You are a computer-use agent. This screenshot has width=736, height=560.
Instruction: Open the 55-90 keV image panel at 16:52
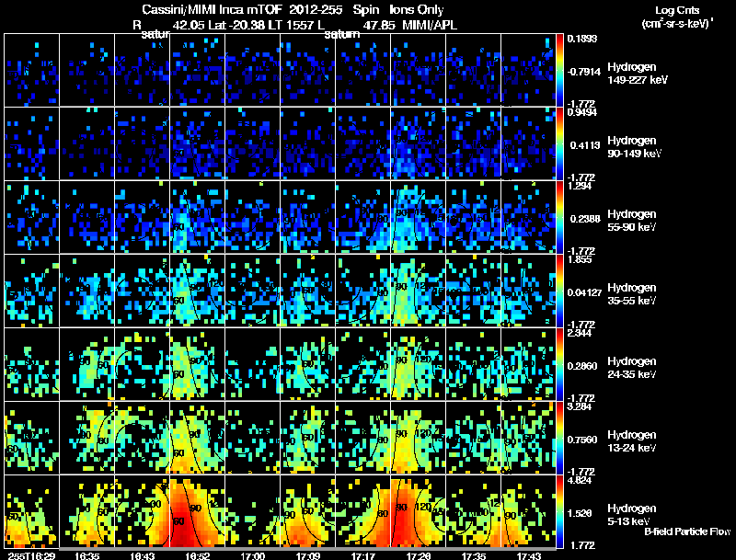coord(198,217)
